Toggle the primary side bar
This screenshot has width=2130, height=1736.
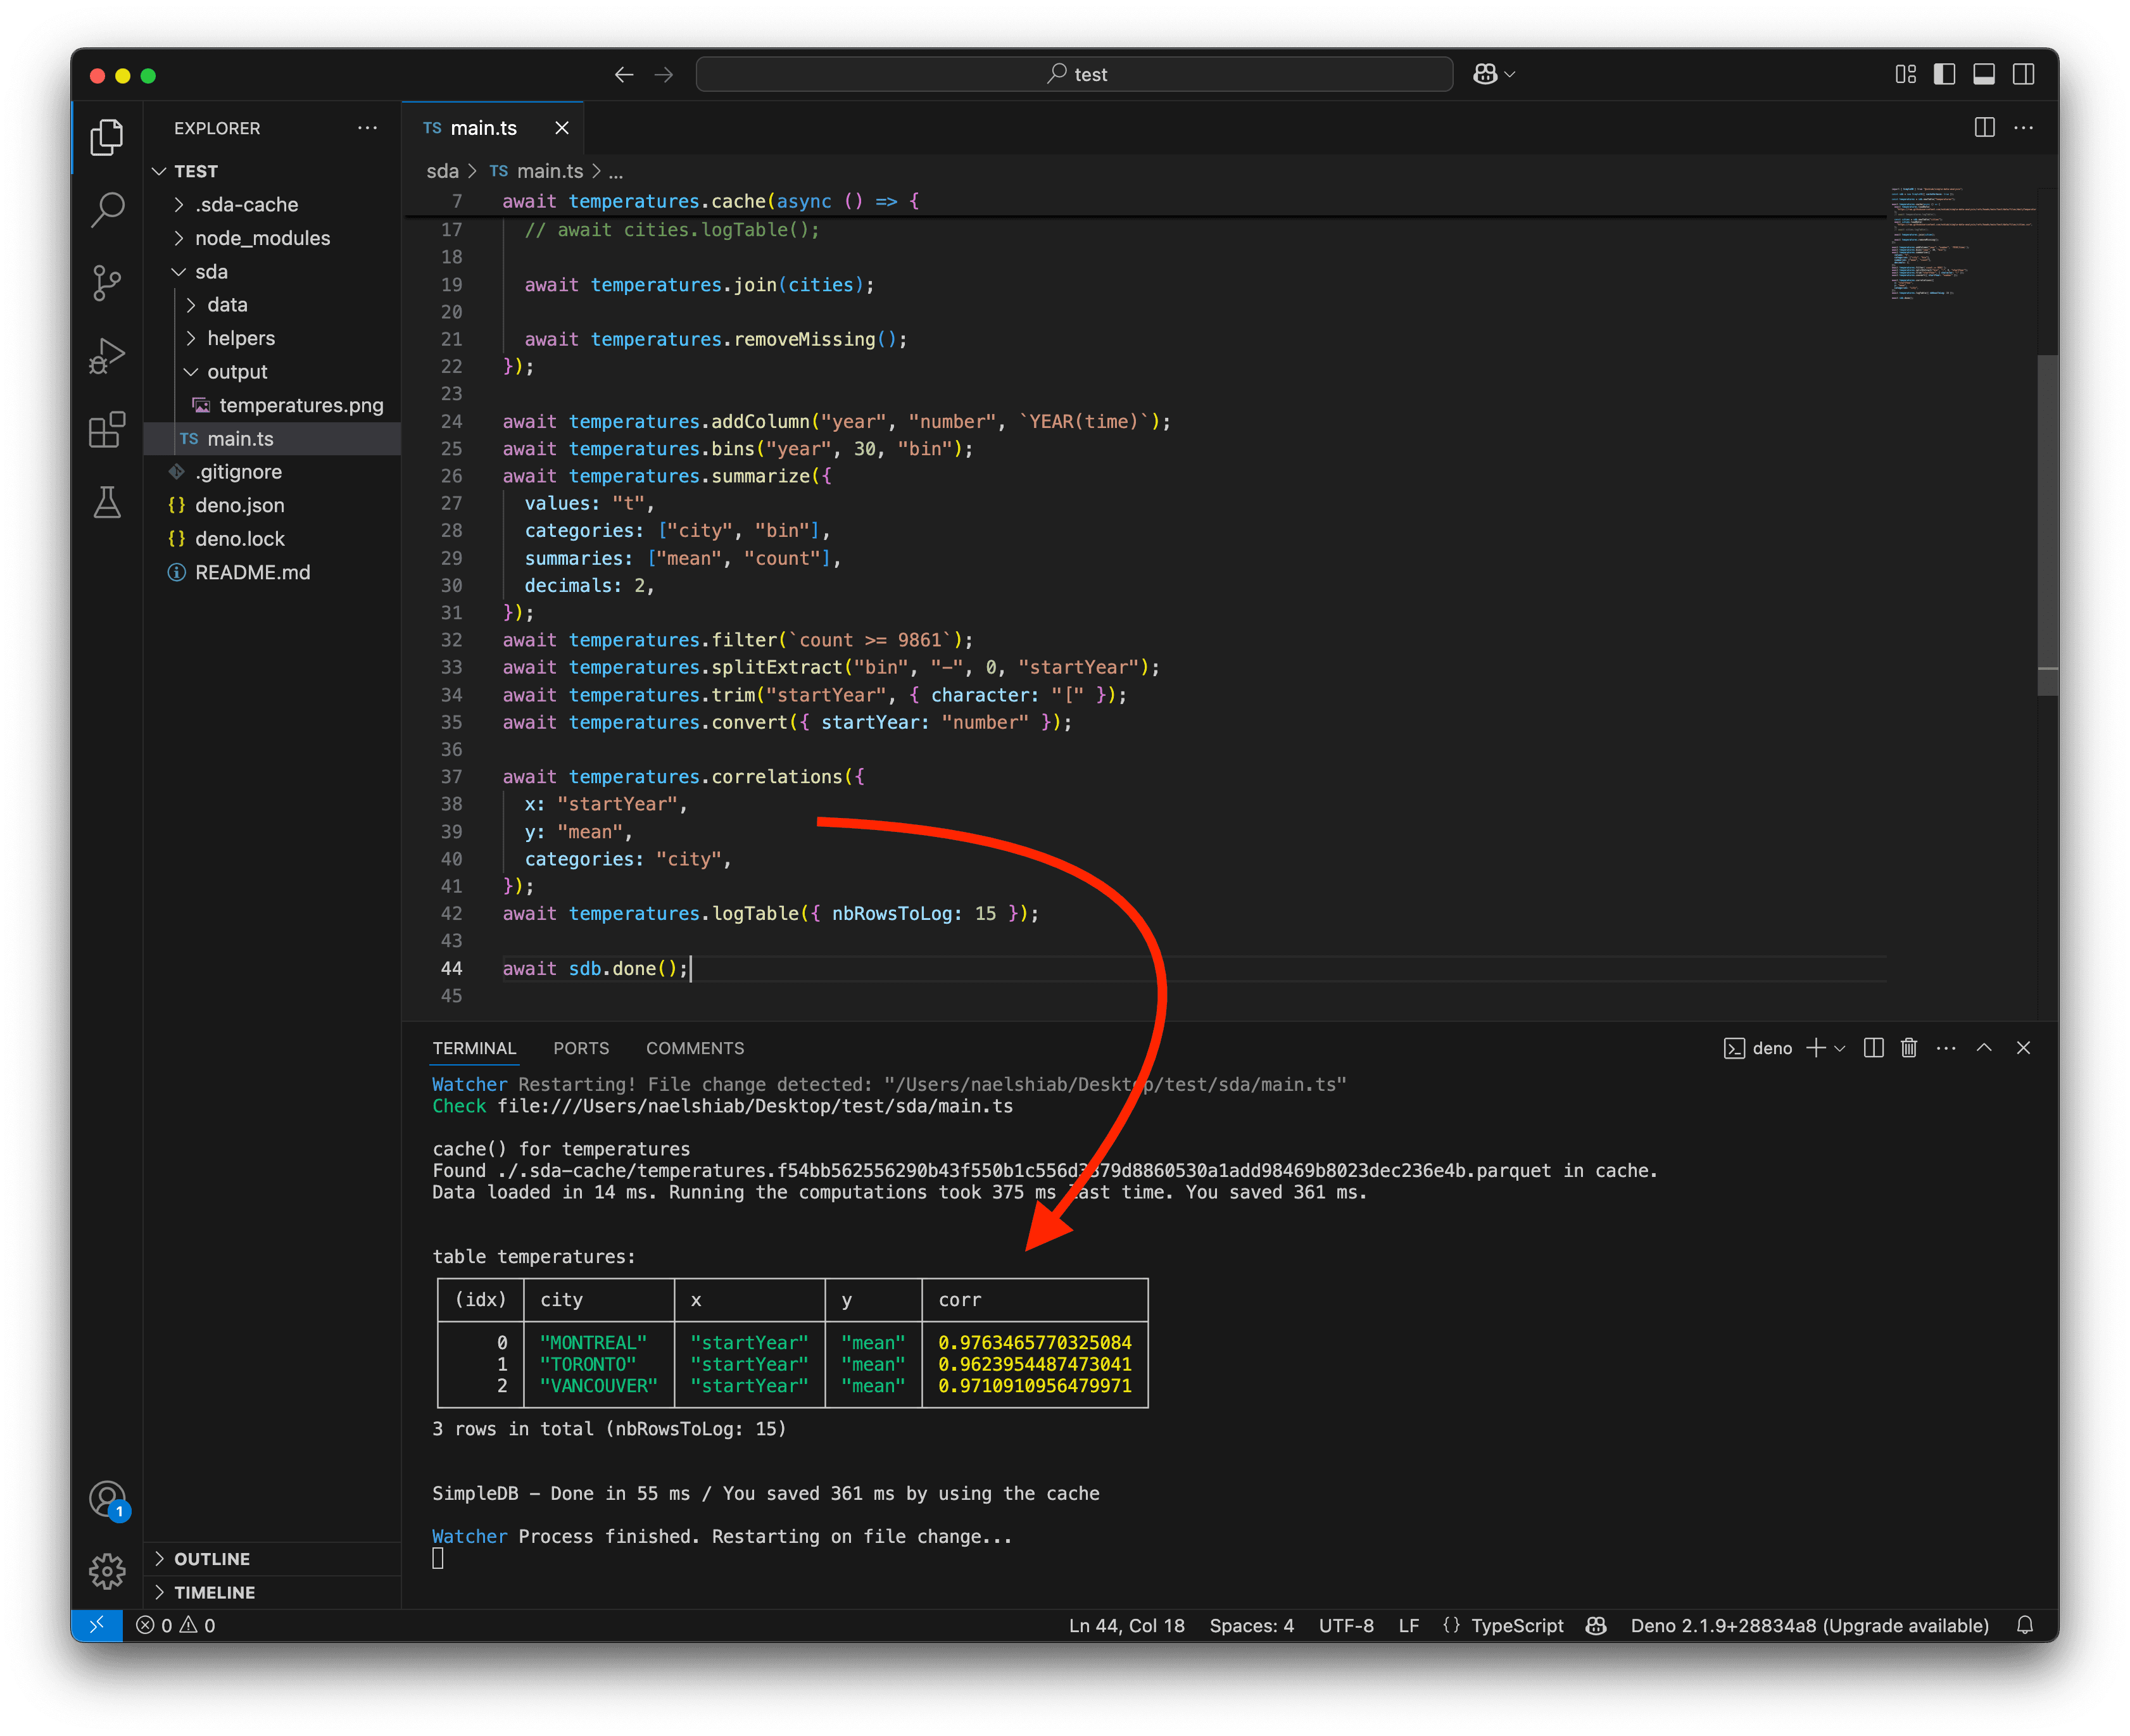(x=1944, y=74)
